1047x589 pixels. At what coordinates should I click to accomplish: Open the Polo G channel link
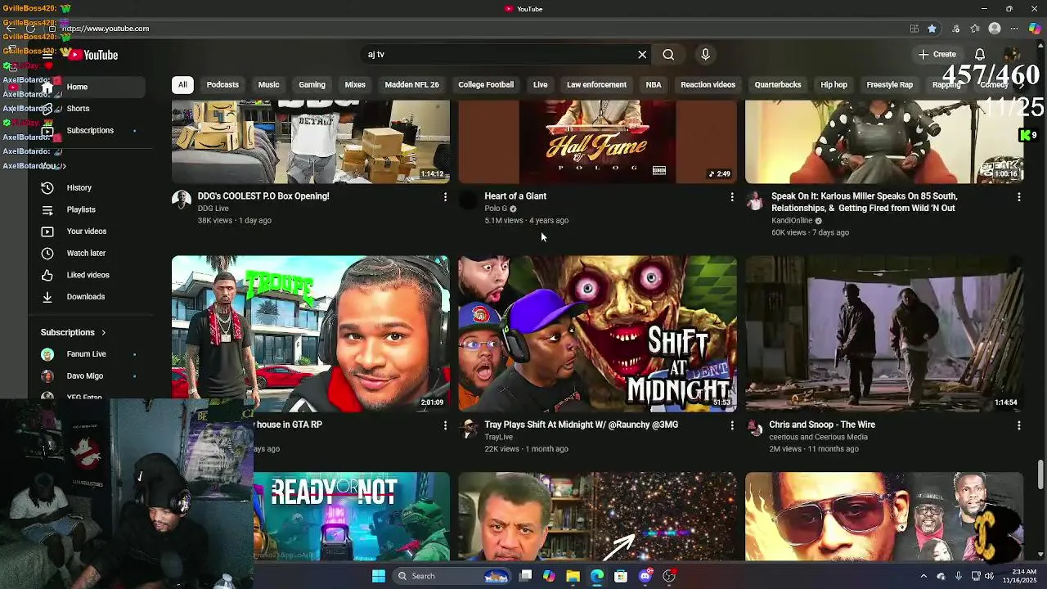point(496,209)
